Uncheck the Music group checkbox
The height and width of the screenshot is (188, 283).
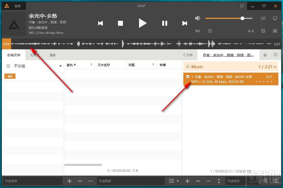[188, 66]
